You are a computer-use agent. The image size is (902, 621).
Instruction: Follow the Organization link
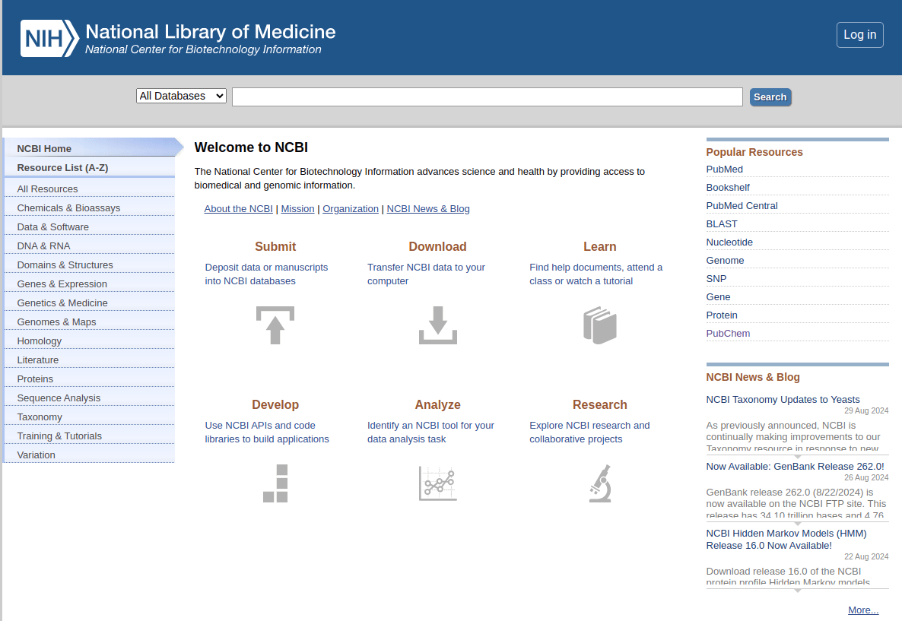pyautogui.click(x=351, y=209)
